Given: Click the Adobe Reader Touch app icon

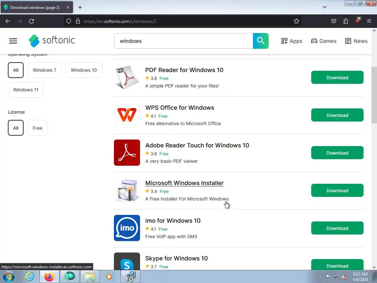Looking at the screenshot, I should point(127,153).
